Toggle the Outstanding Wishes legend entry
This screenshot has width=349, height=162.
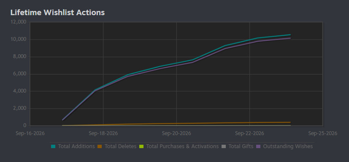pyautogui.click(x=284, y=146)
